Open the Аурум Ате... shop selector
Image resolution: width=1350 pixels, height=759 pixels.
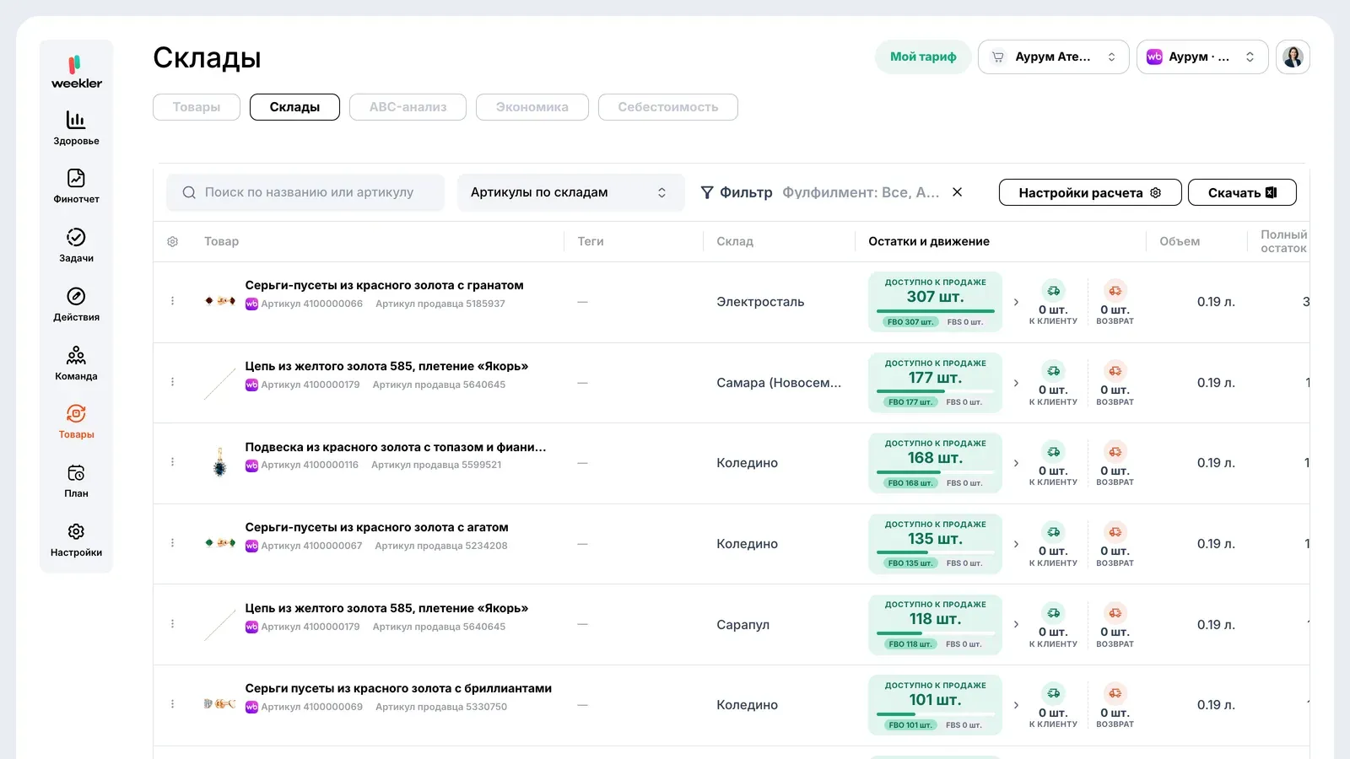(1053, 57)
